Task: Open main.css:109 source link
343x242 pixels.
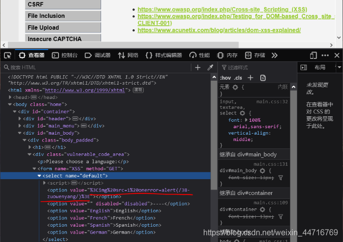Action: (271, 203)
